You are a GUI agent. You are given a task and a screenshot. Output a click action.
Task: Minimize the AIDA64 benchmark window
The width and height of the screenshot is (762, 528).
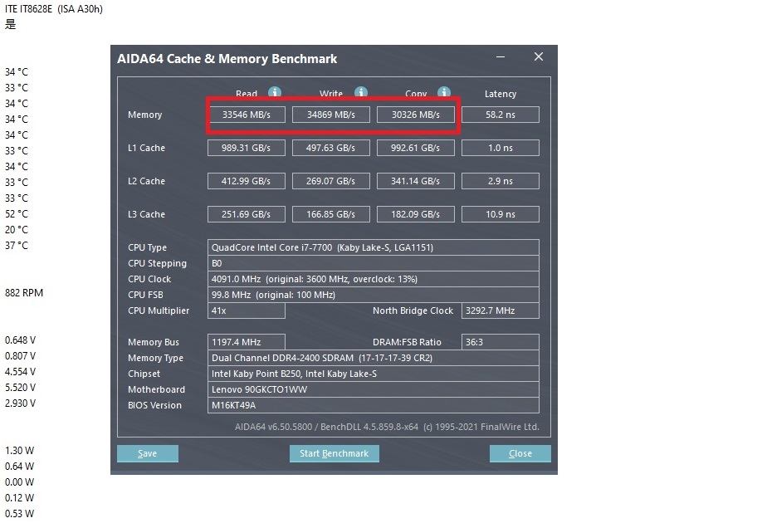[501, 57]
